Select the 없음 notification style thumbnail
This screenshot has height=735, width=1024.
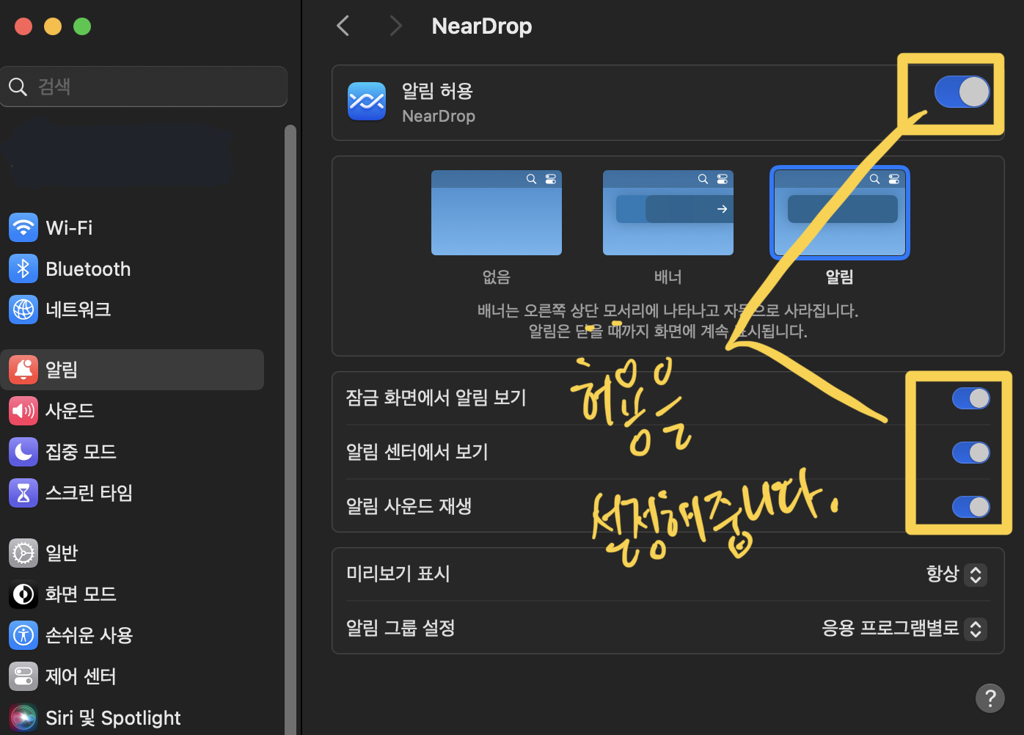497,213
